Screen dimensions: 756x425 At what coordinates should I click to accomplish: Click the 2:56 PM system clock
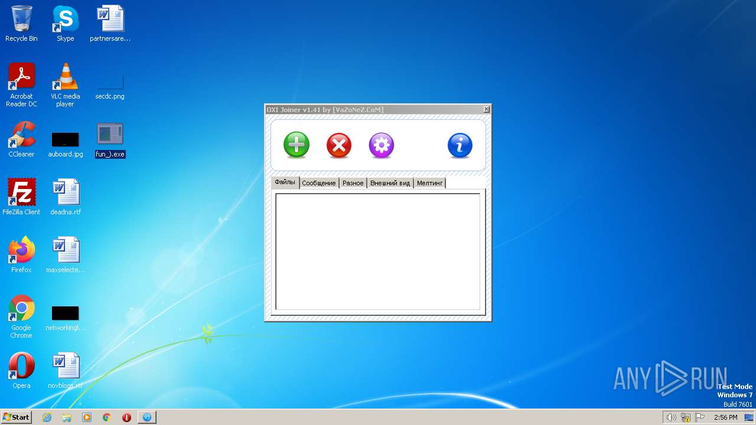click(725, 417)
